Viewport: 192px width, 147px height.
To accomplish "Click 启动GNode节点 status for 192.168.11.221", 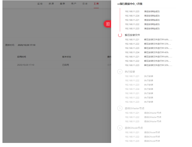I will click(152, 132).
